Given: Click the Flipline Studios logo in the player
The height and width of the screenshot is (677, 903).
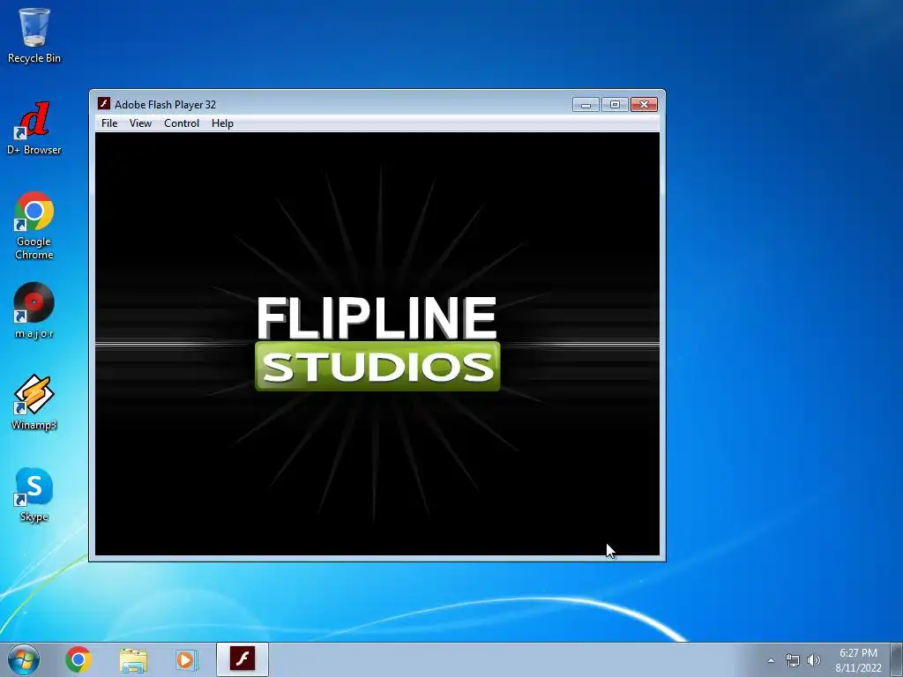Looking at the screenshot, I should pos(377,343).
